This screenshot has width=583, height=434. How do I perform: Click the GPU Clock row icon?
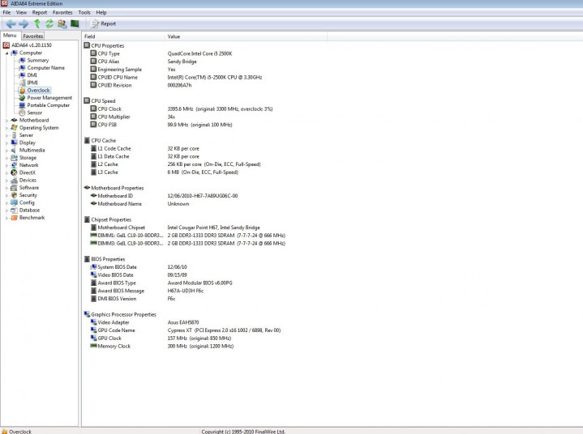[x=94, y=338]
